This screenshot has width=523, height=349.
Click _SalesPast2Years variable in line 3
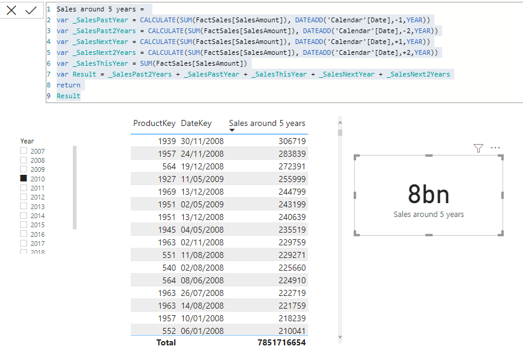click(104, 31)
